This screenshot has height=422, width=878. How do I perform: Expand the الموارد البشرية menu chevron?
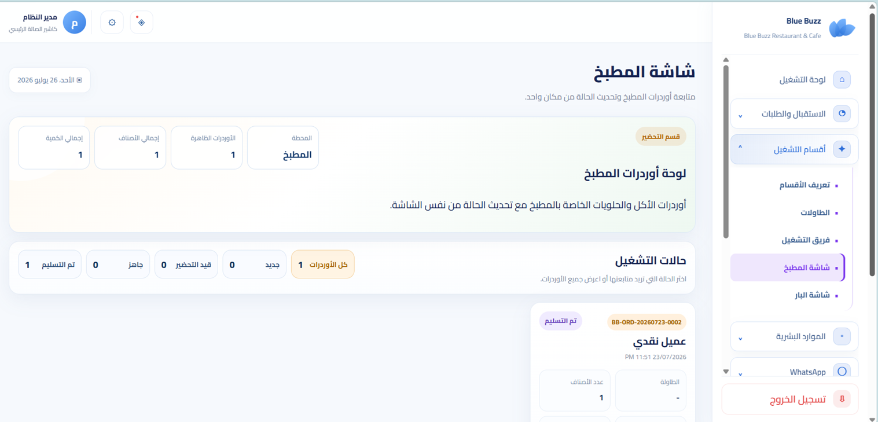point(740,338)
